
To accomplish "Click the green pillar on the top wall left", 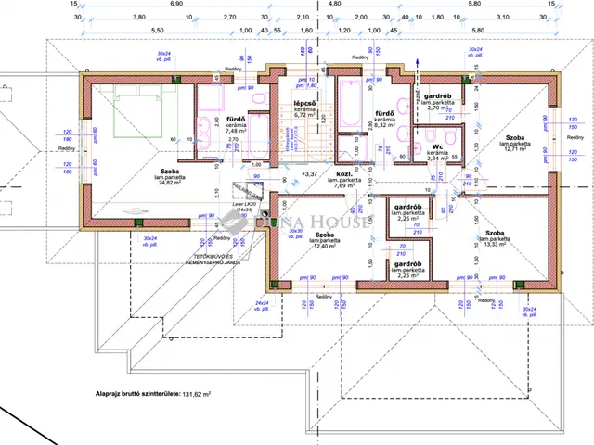I will click(x=175, y=80).
